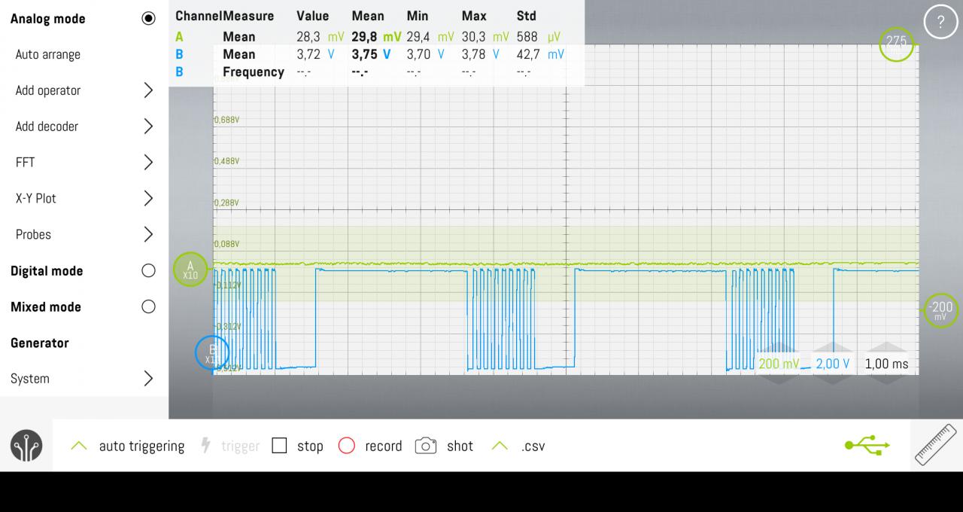
Task: Decrease channel A 200 mV scale with down arrow
Action: click(x=779, y=379)
